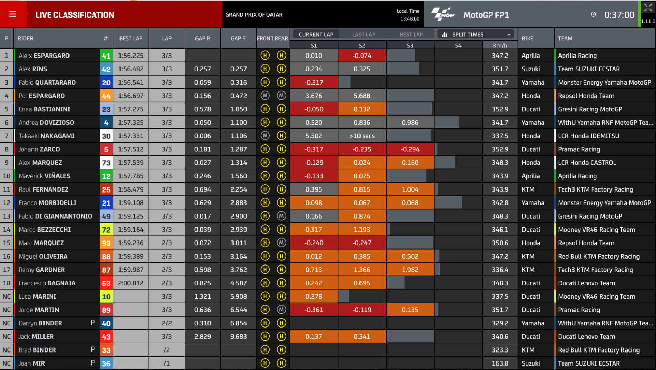Click best lap time 1:56.225
Image resolution: width=656 pixels, height=370 pixels.
[131, 56]
